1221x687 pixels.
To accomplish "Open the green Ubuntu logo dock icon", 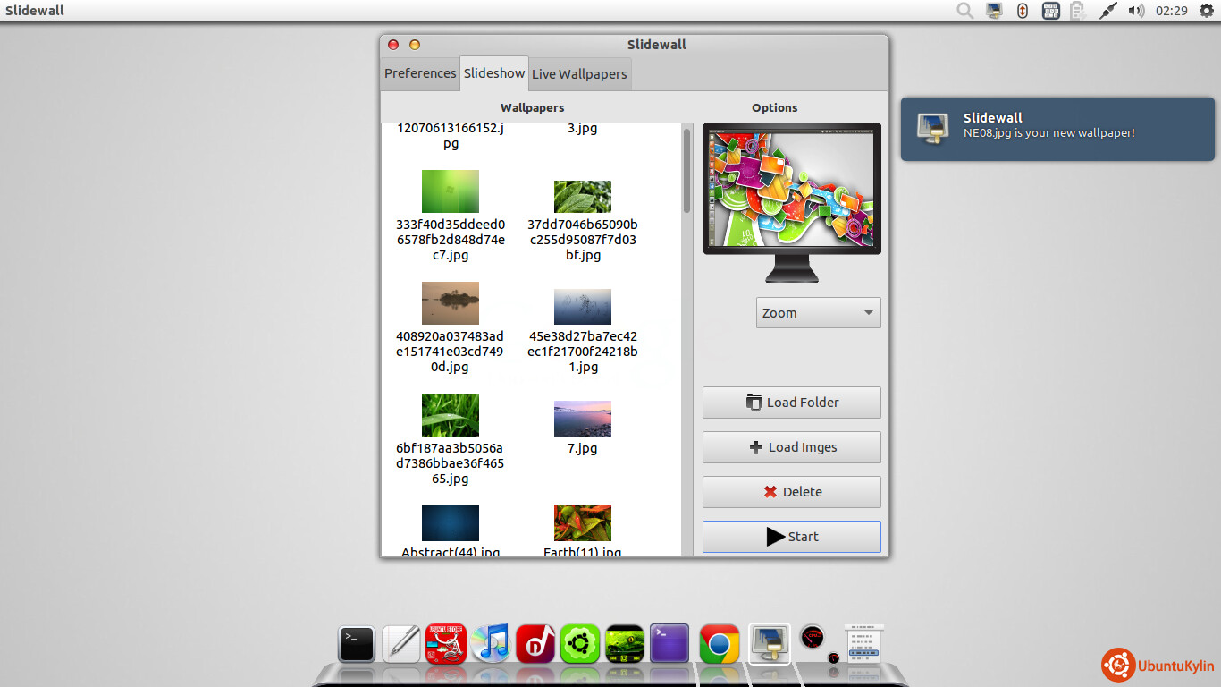I will [579, 643].
